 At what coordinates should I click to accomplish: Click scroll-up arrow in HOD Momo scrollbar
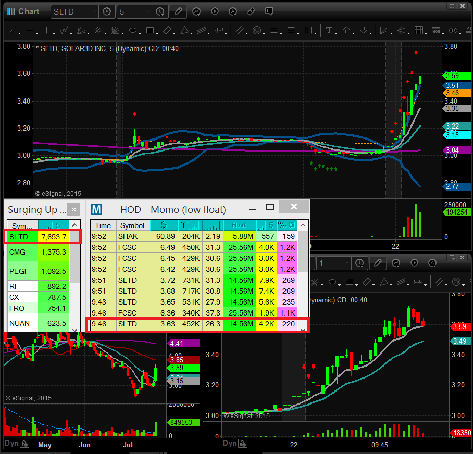click(303, 225)
